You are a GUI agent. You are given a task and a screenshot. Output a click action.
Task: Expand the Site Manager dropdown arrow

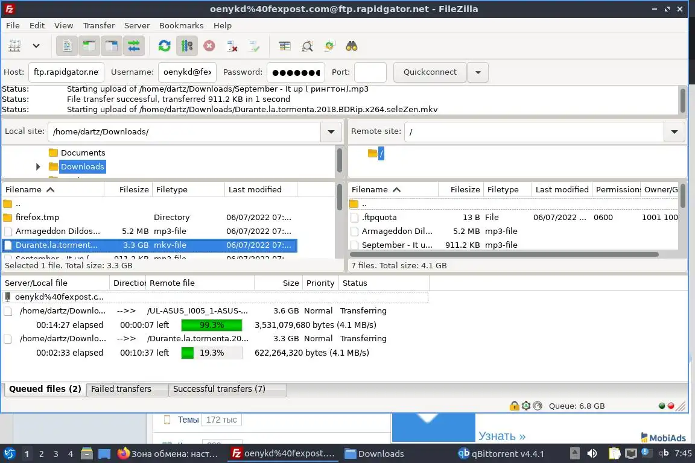(36, 46)
